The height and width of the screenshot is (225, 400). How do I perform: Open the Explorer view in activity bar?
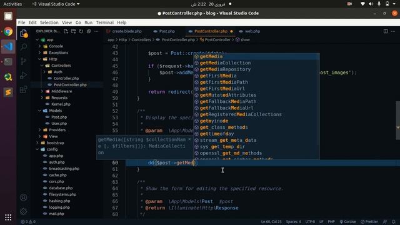click(x=24, y=33)
